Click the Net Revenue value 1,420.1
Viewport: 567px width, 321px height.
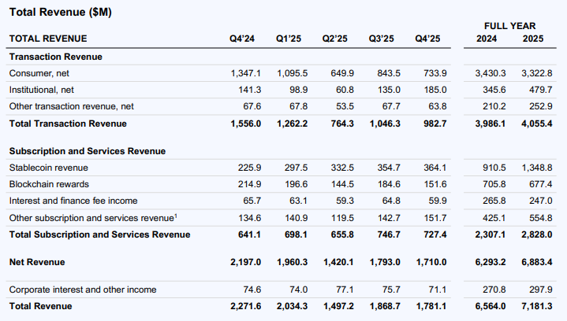338,262
